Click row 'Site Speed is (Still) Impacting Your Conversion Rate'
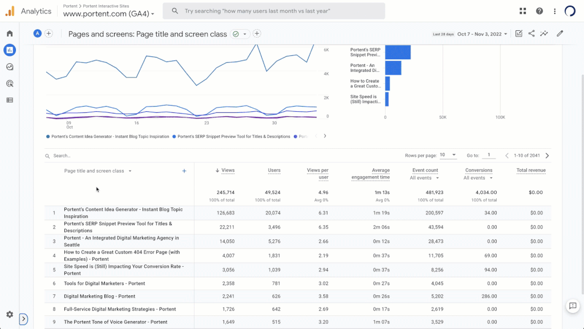This screenshot has height=329, width=584. [298, 270]
